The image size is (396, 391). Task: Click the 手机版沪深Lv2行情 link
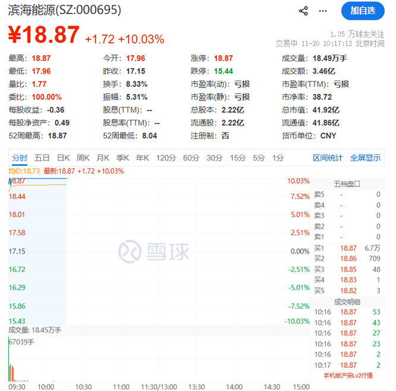[x=348, y=375]
